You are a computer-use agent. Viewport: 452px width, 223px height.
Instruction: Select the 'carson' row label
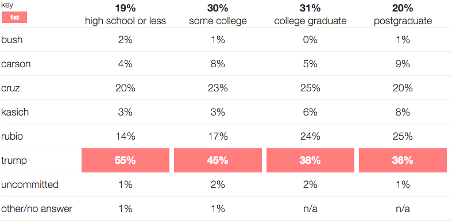pyautogui.click(x=16, y=64)
